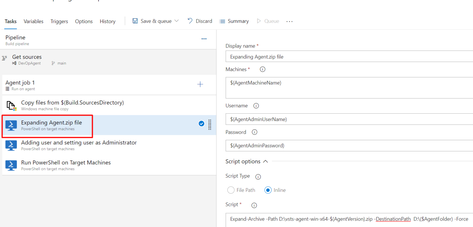Add a task with the plus icon on Agent job 1
This screenshot has height=227, width=473.
pos(200,84)
